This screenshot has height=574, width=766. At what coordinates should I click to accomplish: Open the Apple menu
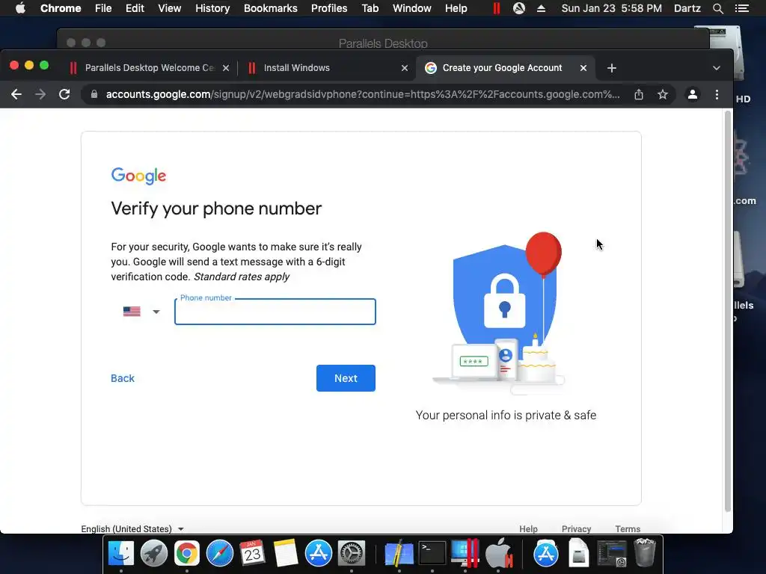pos(20,8)
